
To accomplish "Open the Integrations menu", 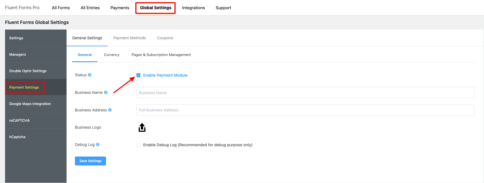I will pyautogui.click(x=193, y=8).
